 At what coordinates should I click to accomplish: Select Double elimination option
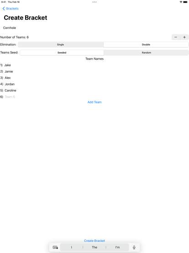(146, 44)
